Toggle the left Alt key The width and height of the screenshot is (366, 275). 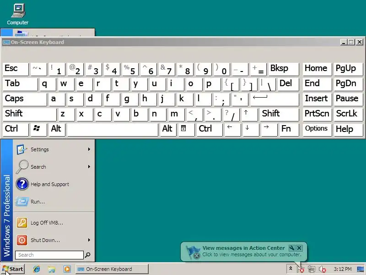point(57,129)
